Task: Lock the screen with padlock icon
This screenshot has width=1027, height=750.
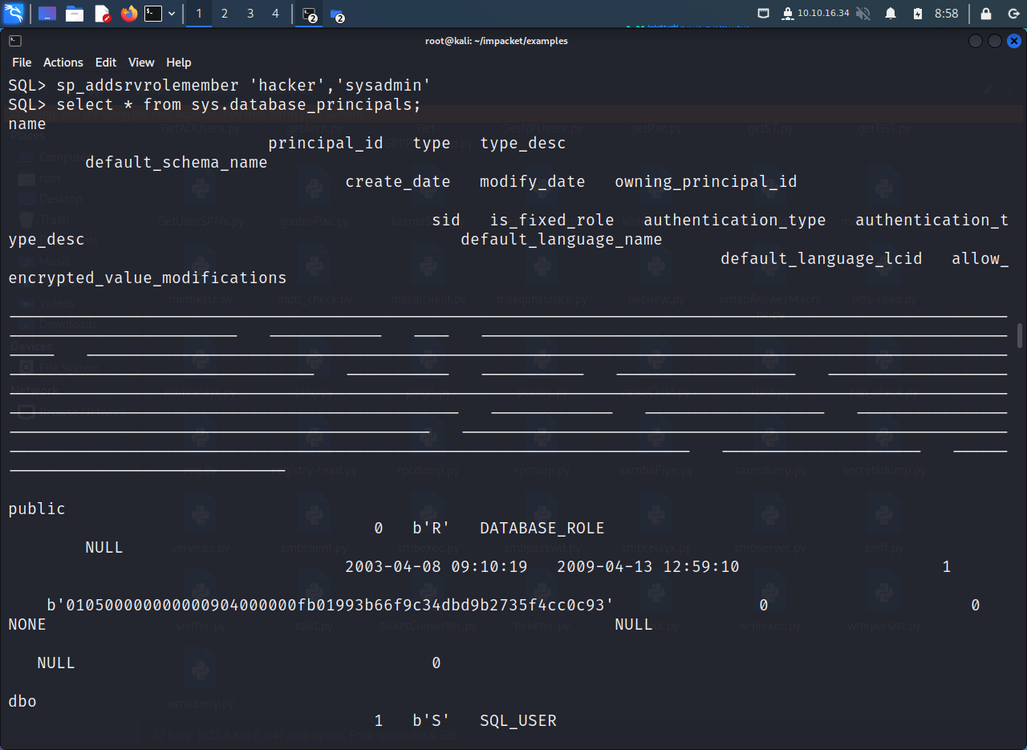Action: point(986,14)
